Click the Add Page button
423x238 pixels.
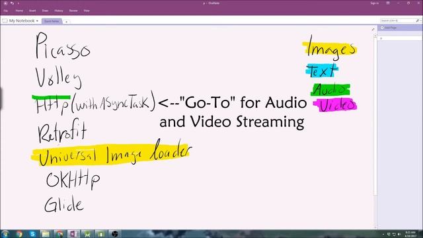click(389, 28)
